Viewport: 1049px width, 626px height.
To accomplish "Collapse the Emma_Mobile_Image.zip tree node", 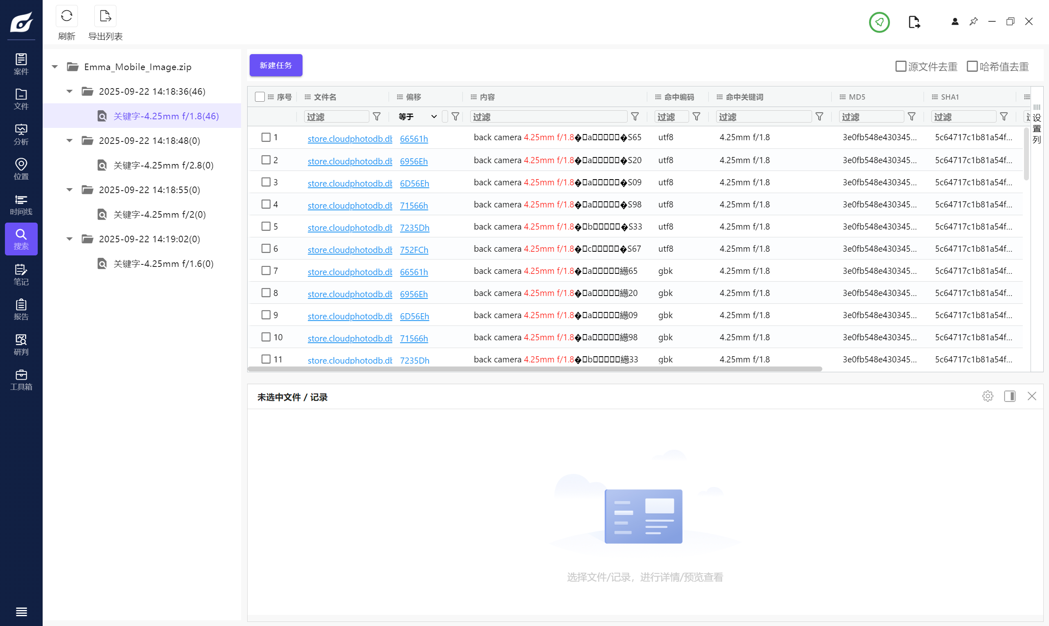I will point(55,67).
